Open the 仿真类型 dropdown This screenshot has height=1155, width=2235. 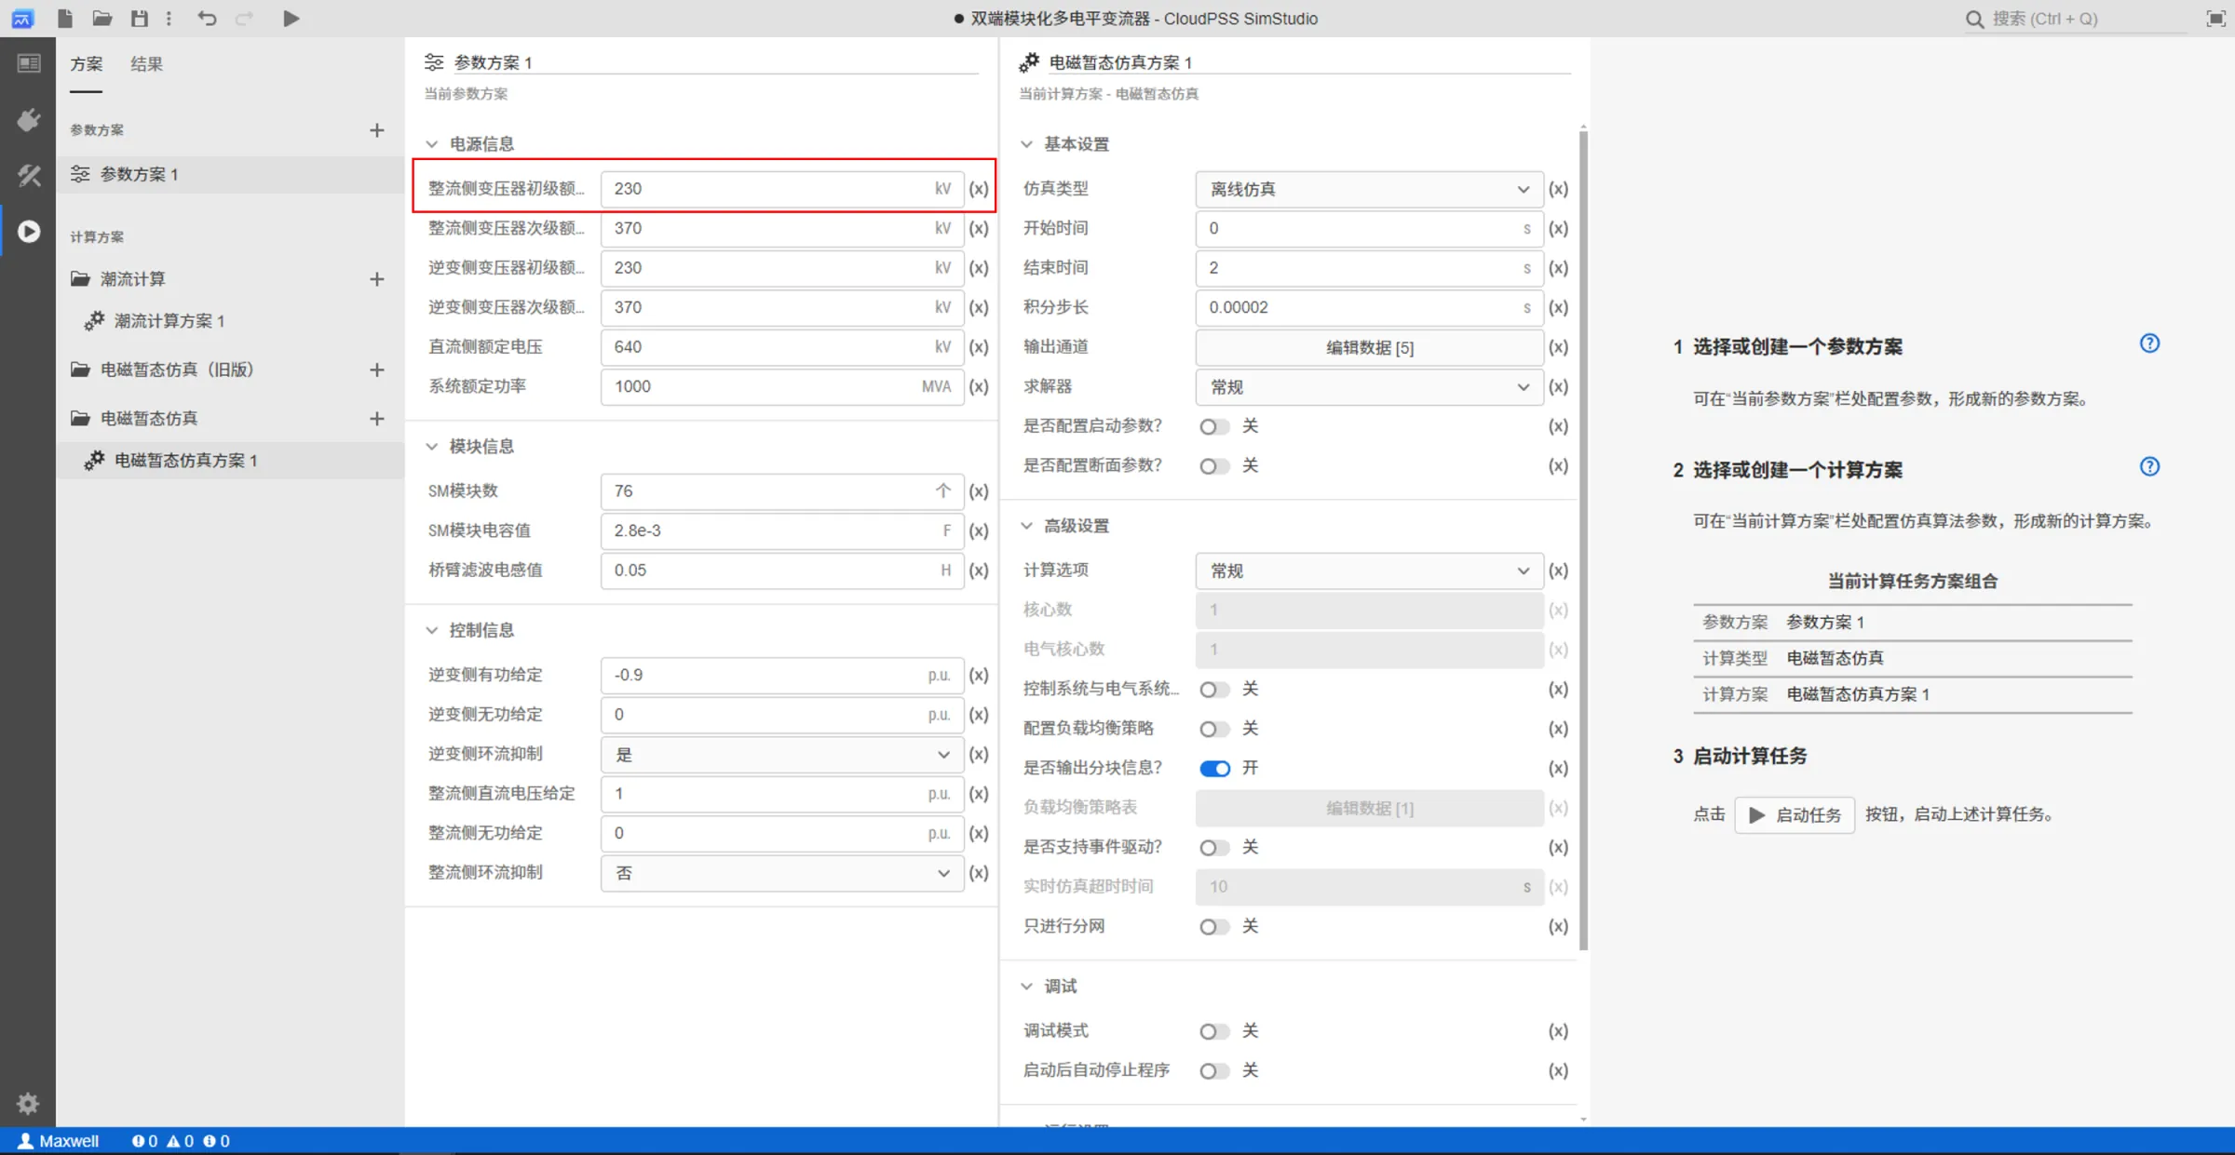tap(1369, 189)
